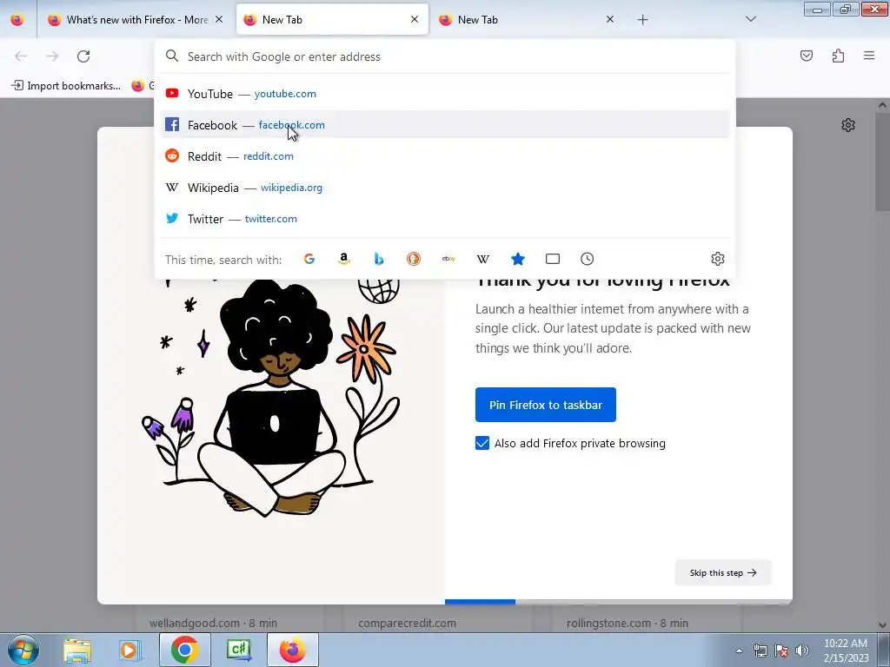Select the active New Tab label
This screenshot has width=890, height=667.
pyautogui.click(x=282, y=20)
